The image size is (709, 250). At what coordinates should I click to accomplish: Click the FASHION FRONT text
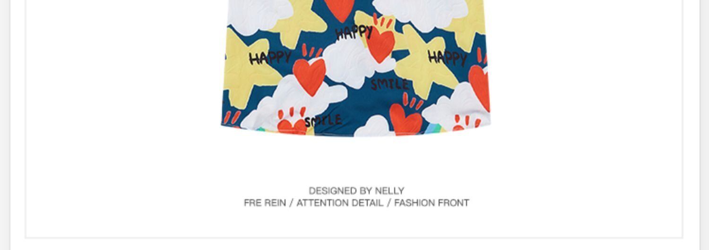coord(432,203)
